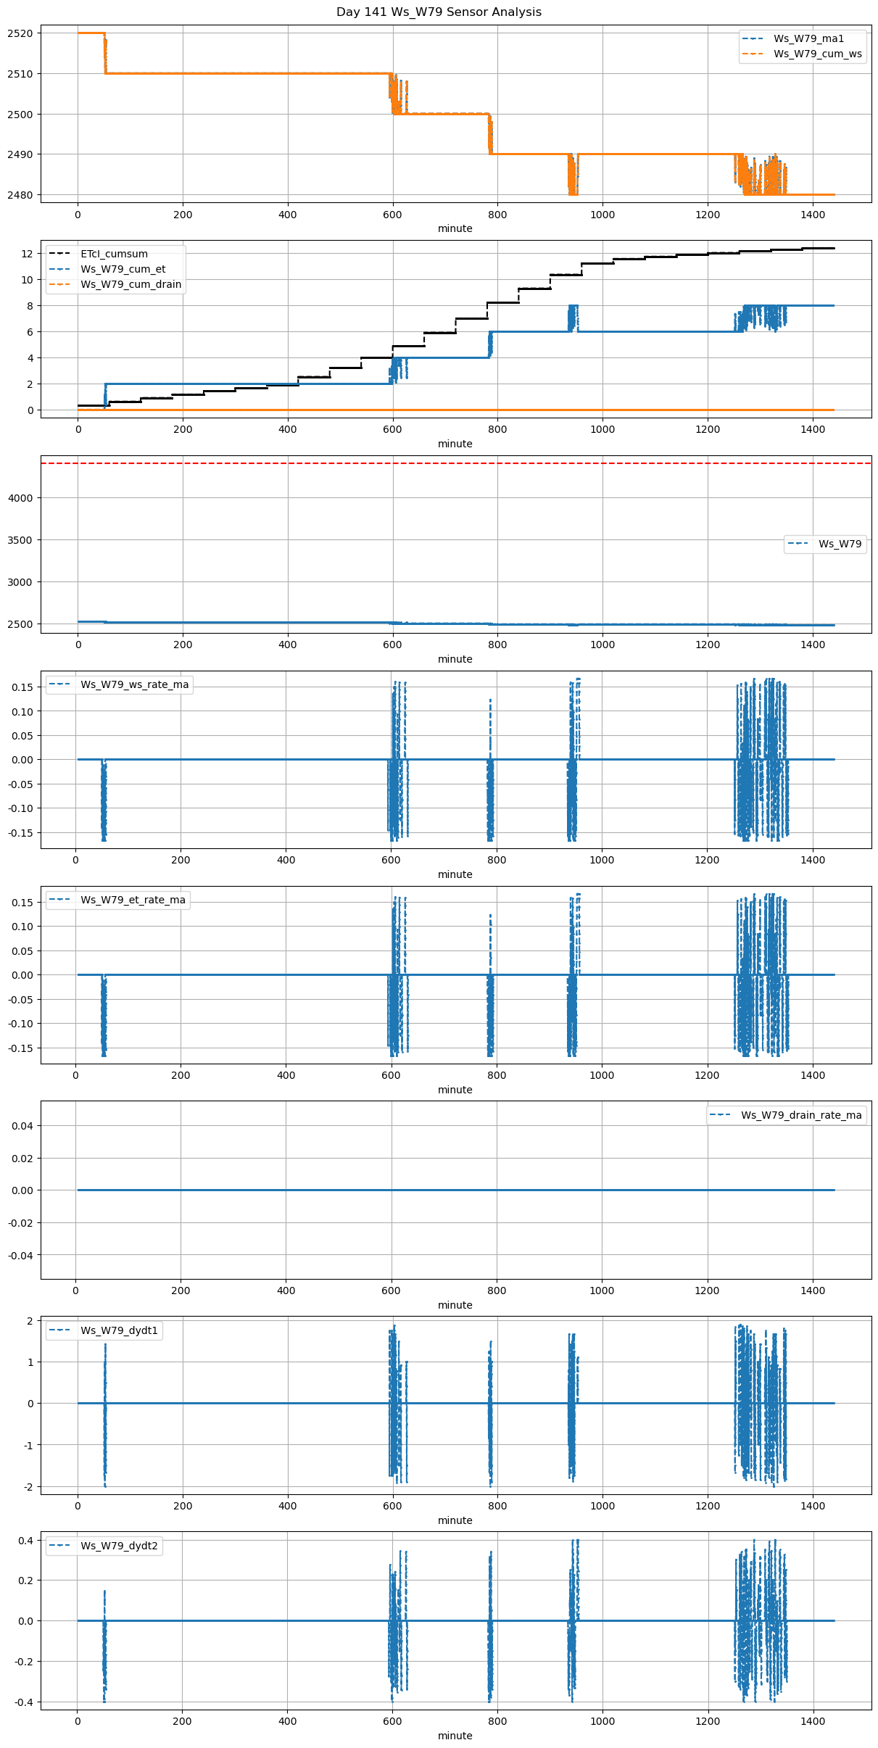Click the 'Day 141 Ws_W79 Sensor Analysis' title
The image size is (878, 1748).
pyautogui.click(x=439, y=12)
